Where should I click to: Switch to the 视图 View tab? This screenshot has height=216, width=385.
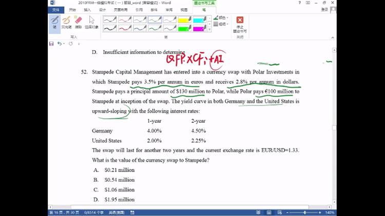click(x=184, y=10)
